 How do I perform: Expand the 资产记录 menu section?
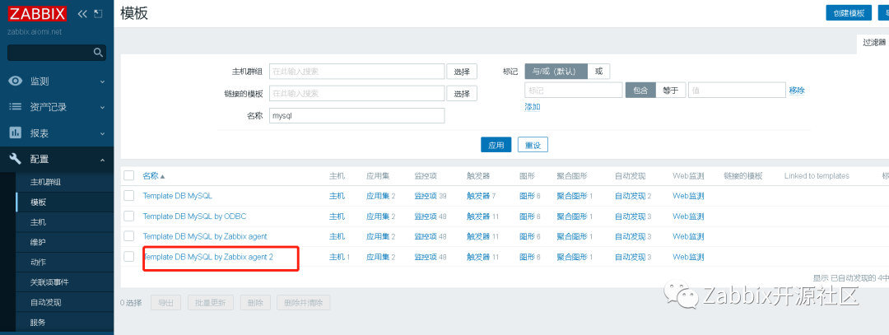coord(57,106)
